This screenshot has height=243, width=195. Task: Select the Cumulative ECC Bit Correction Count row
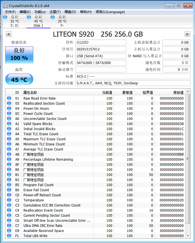(x=96, y=205)
